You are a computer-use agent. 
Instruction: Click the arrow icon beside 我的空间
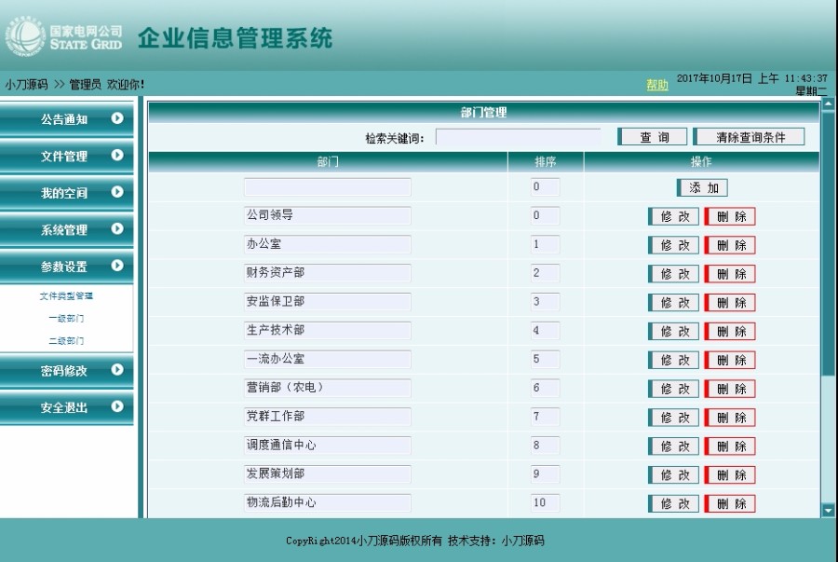click(x=115, y=193)
